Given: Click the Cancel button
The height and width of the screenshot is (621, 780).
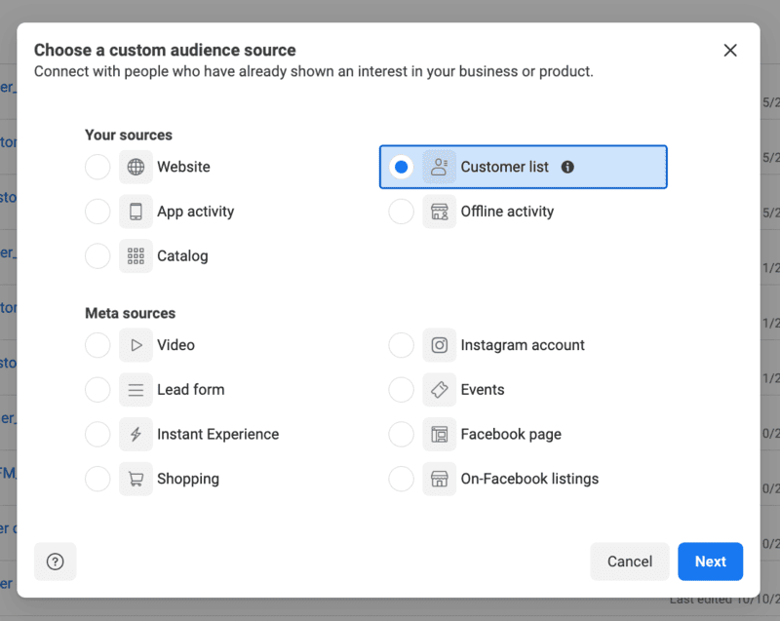Looking at the screenshot, I should click(x=630, y=562).
